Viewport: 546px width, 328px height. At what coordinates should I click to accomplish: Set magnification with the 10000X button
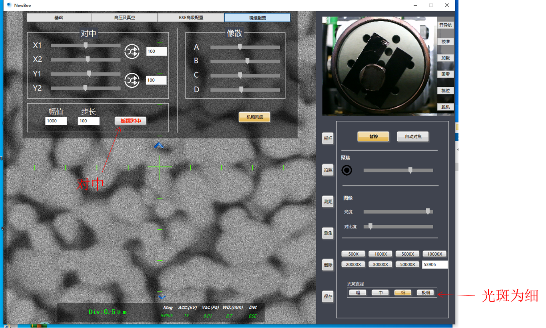click(434, 254)
